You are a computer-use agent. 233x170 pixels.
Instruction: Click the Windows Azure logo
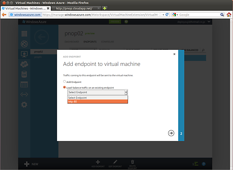click(x=34, y=22)
